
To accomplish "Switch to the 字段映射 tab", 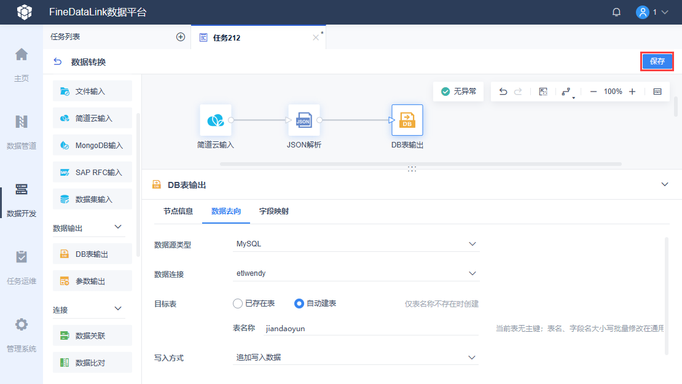I will tap(273, 211).
